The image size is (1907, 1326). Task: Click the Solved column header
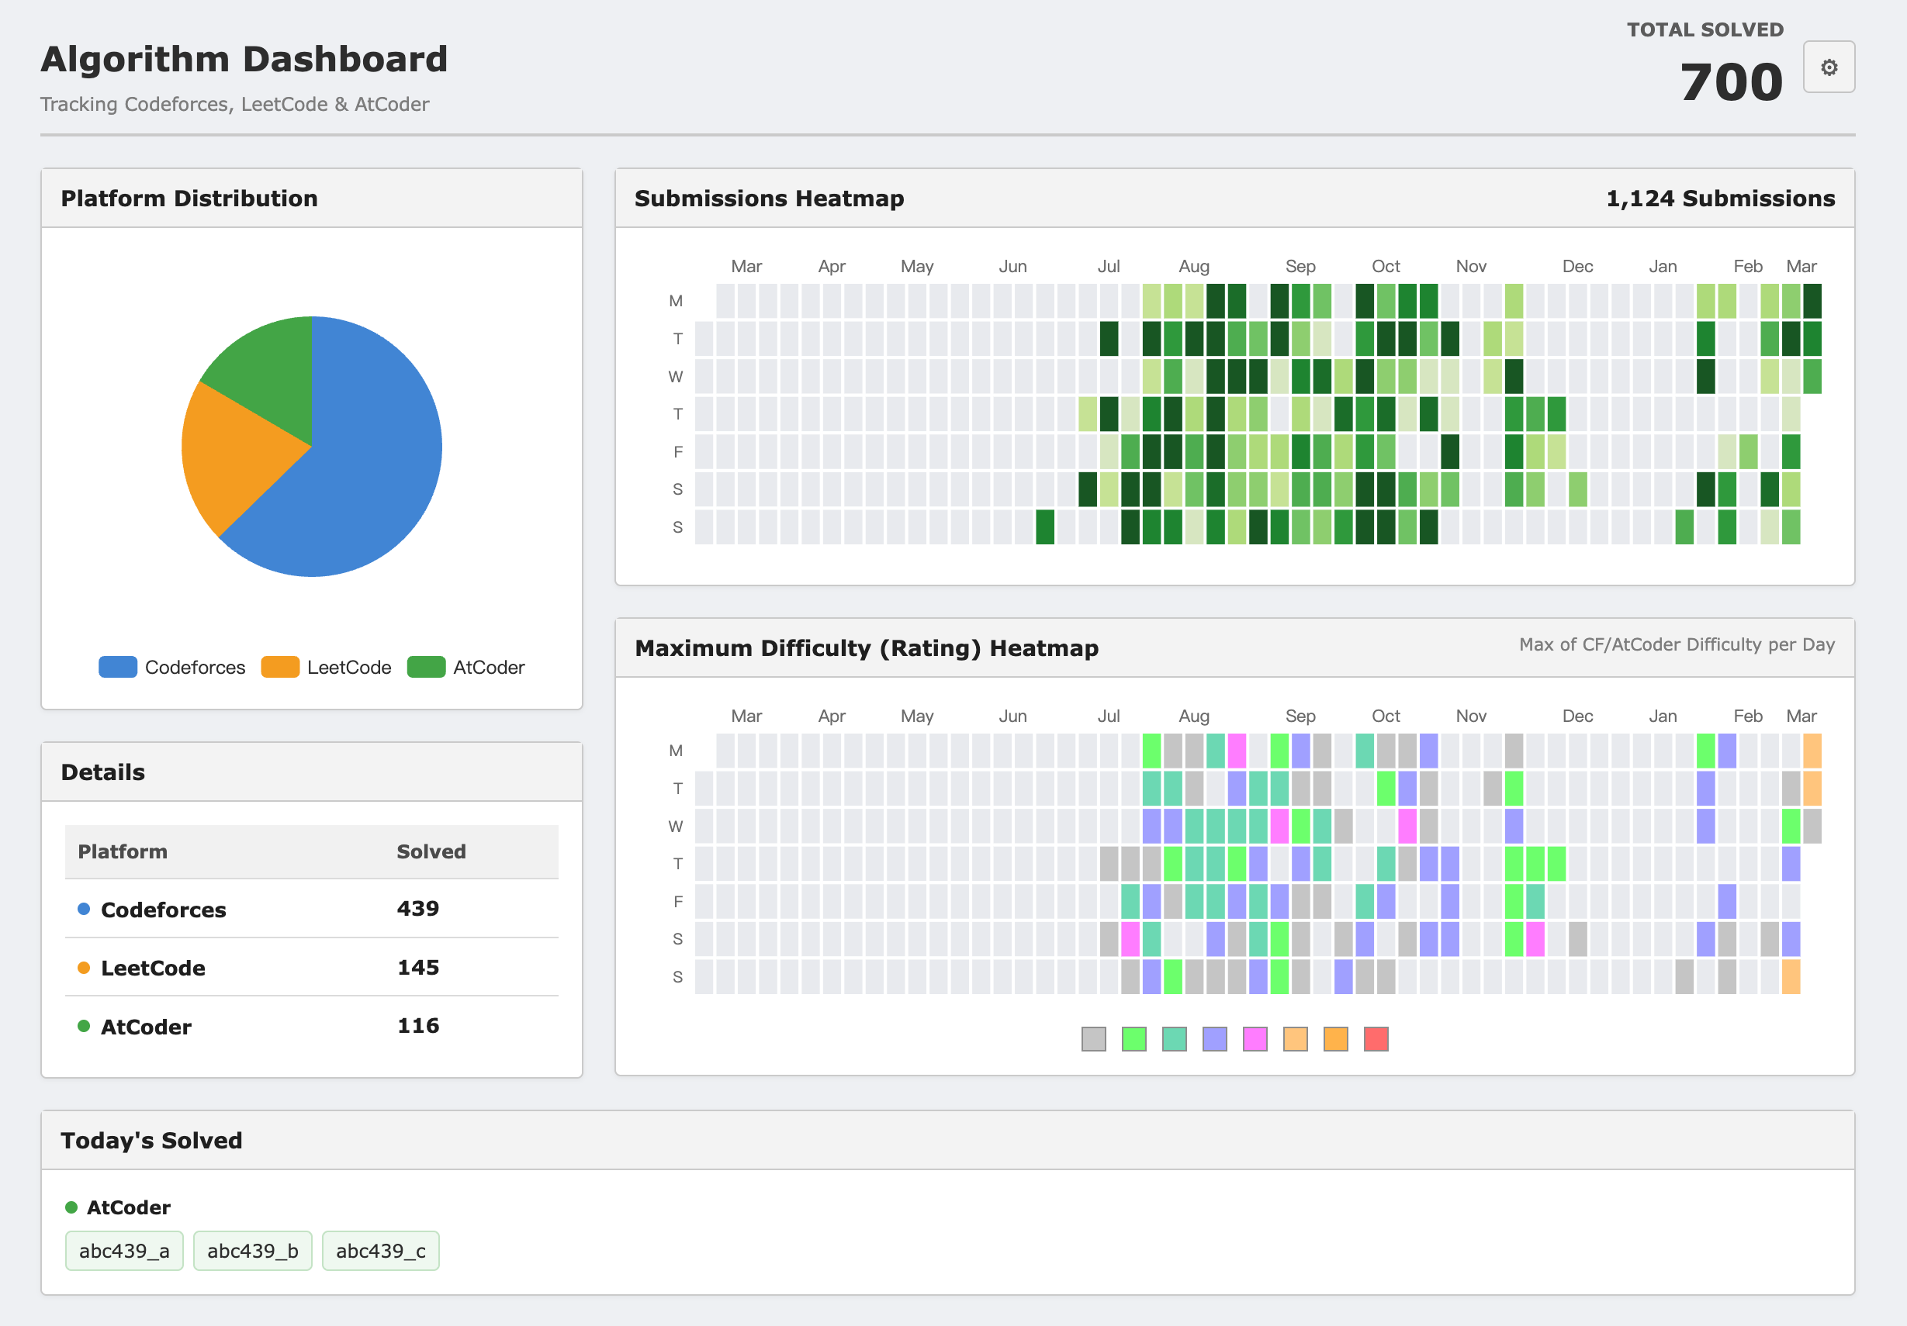[431, 851]
